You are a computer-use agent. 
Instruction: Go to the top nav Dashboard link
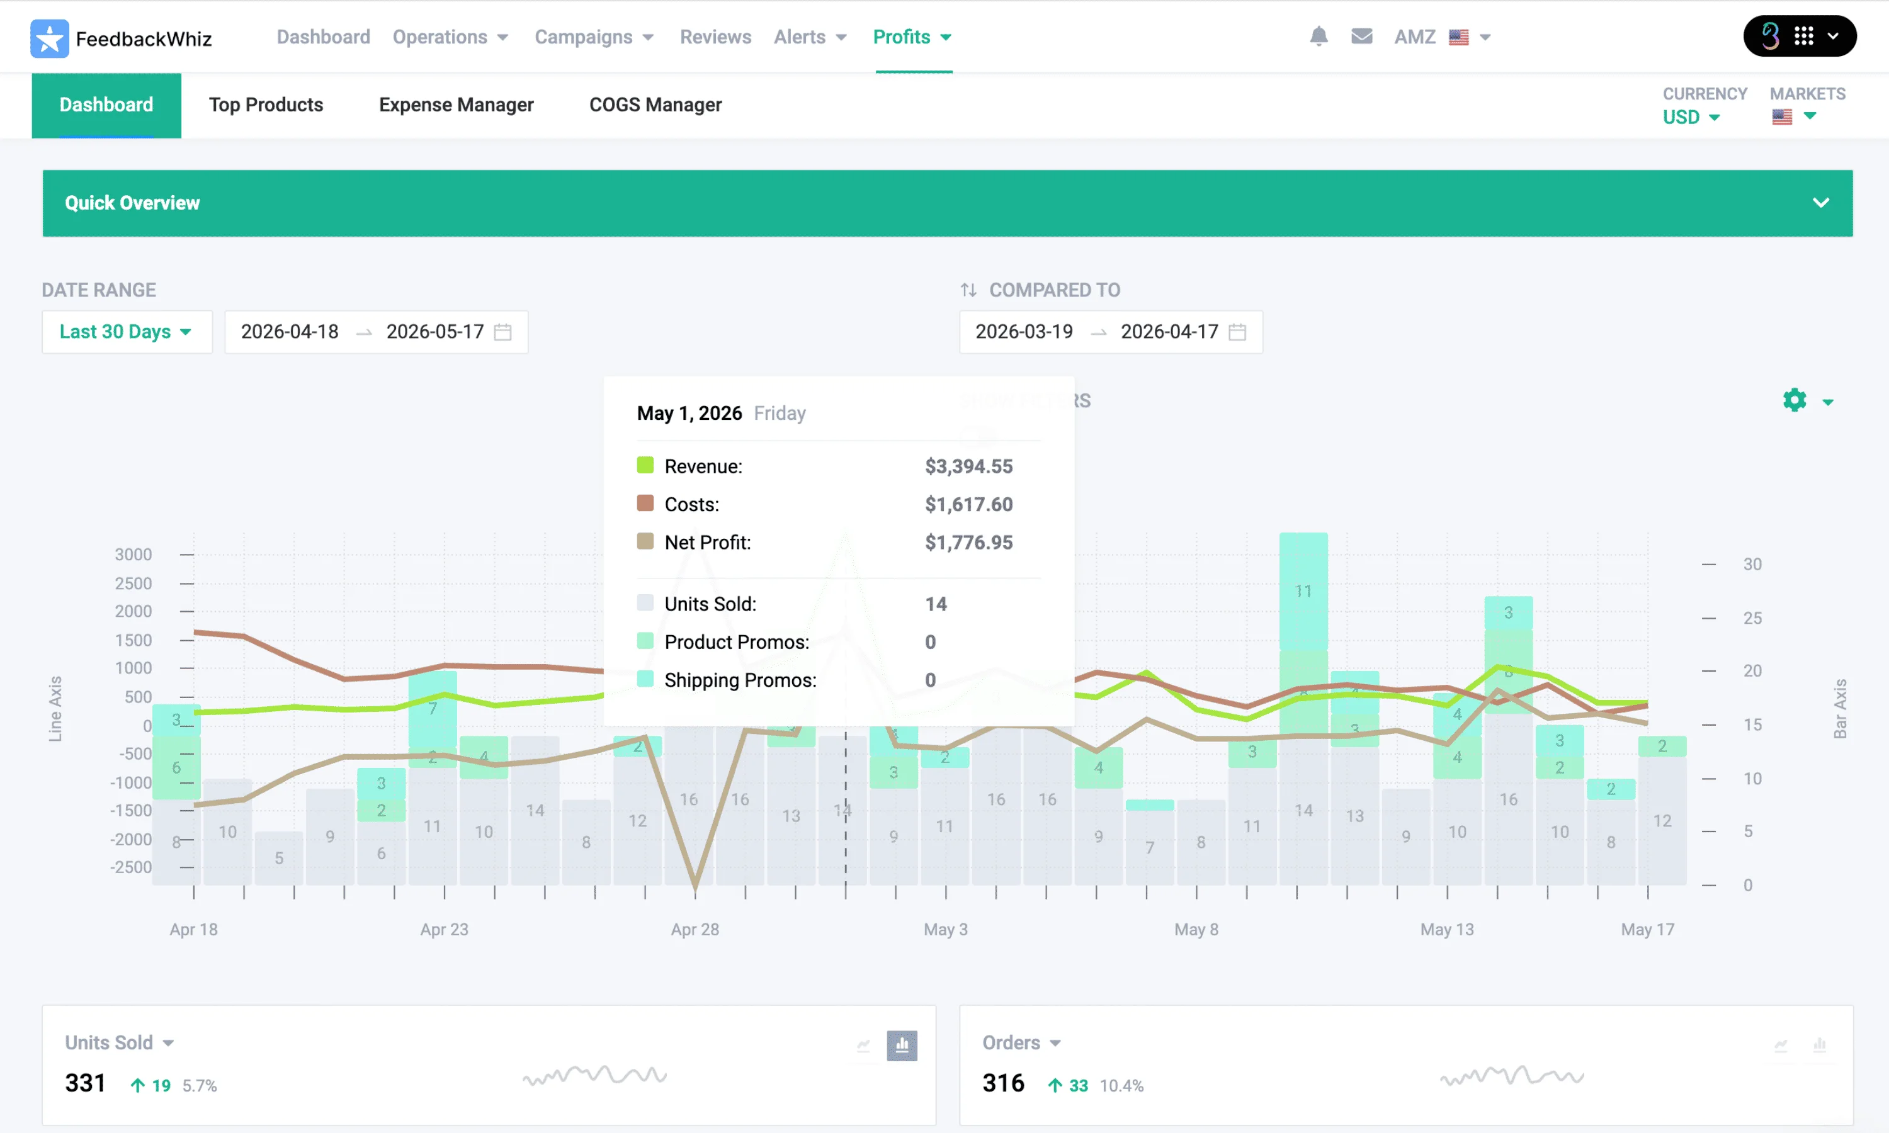[323, 37]
